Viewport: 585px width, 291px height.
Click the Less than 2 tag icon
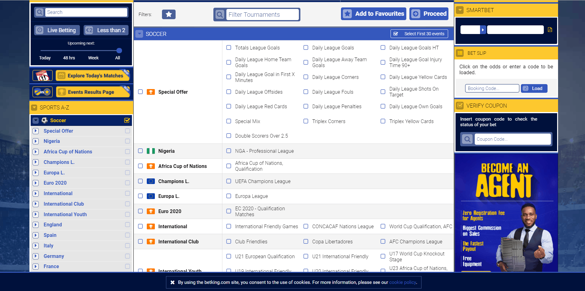pyautogui.click(x=89, y=30)
